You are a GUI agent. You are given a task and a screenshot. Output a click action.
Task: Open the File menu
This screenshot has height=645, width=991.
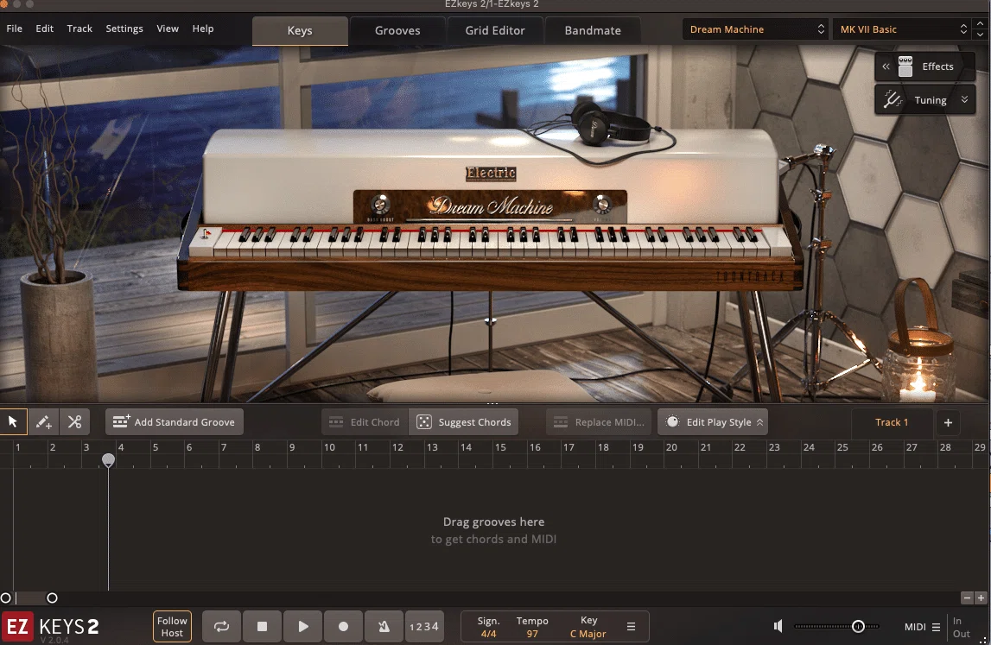pos(14,28)
